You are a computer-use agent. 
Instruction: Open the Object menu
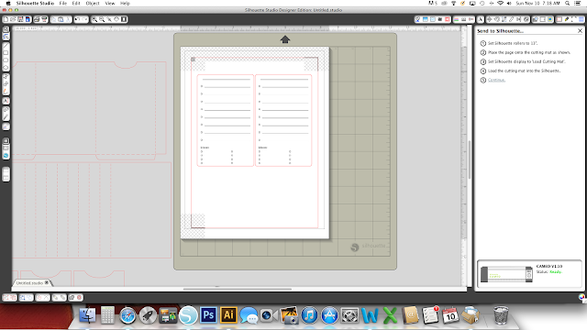[x=93, y=3]
